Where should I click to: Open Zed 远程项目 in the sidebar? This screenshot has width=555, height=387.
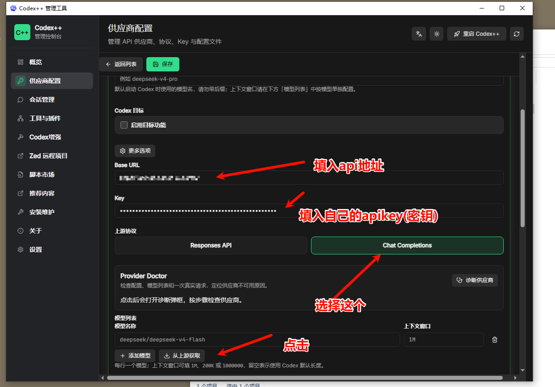click(52, 156)
